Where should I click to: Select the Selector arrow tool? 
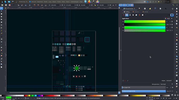tap(1, 8)
